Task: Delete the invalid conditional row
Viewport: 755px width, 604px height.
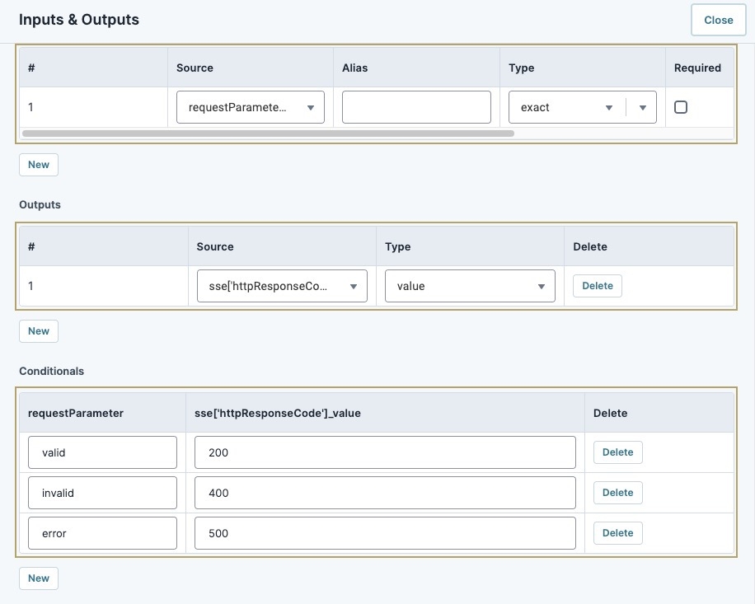Action: pyautogui.click(x=618, y=493)
